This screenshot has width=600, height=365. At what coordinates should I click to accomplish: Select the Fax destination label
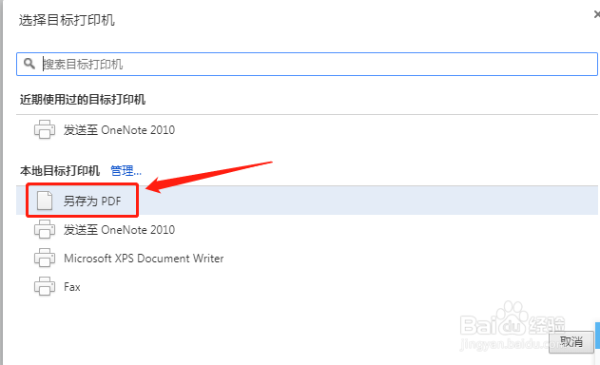coord(72,287)
